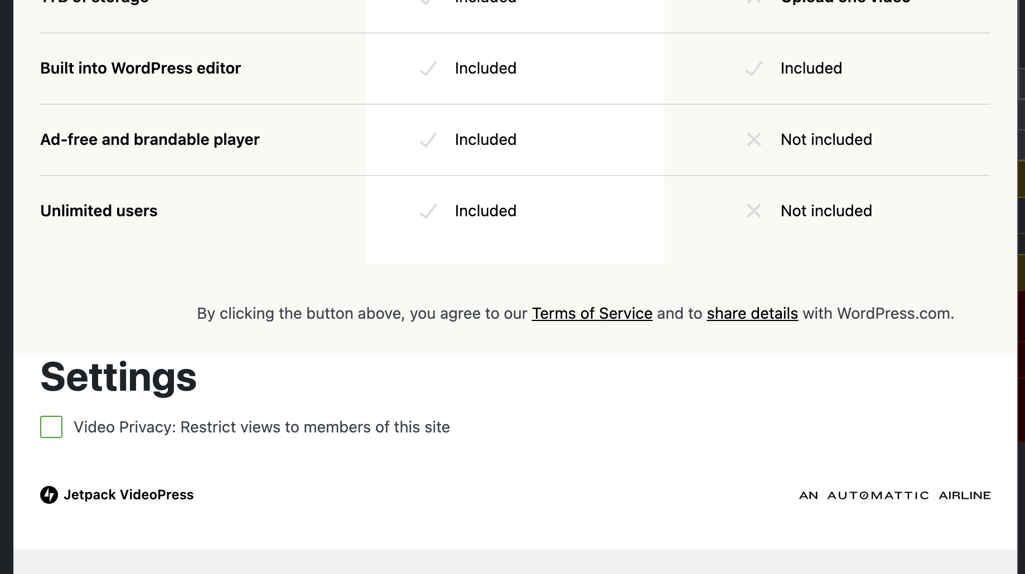Click the Settings heading

point(118,377)
